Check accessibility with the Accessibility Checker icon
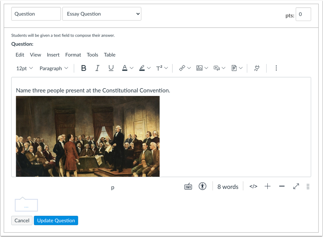The image size is (323, 237). pos(202,186)
